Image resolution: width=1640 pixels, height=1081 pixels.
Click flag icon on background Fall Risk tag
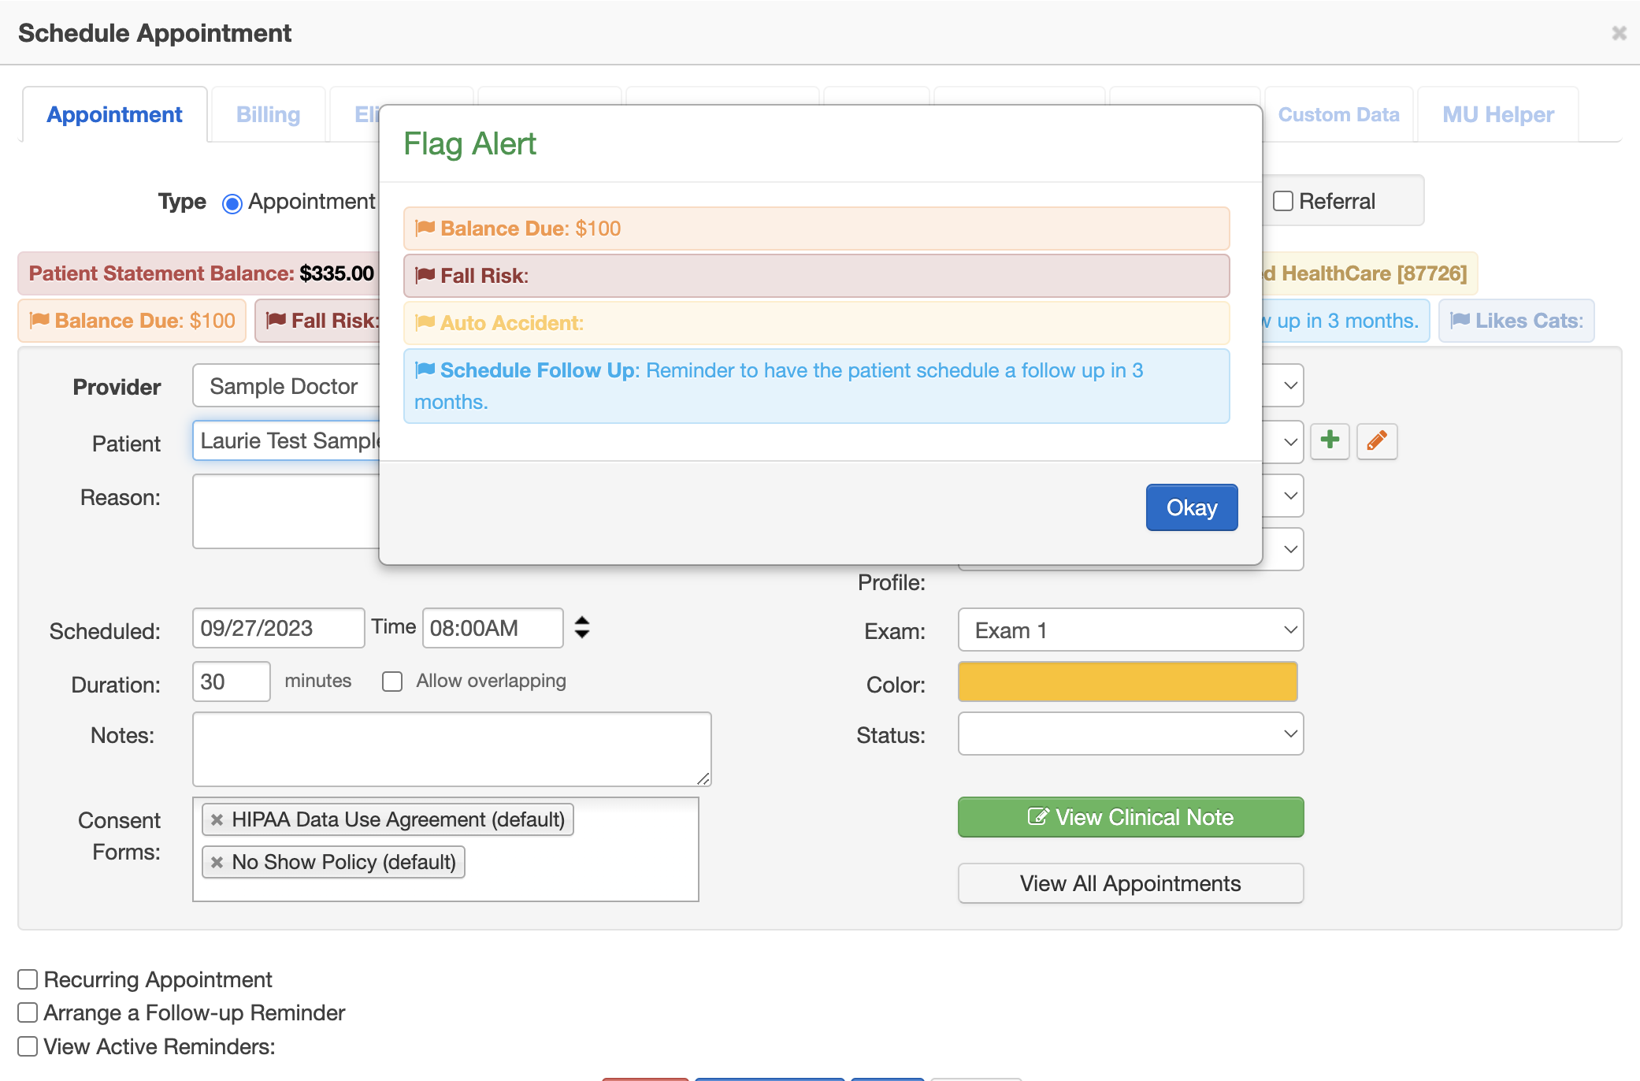pyautogui.click(x=276, y=320)
